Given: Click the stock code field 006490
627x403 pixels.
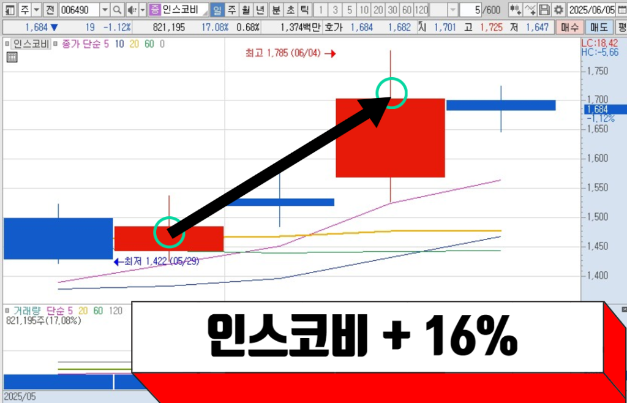Looking at the screenshot, I should pyautogui.click(x=79, y=9).
